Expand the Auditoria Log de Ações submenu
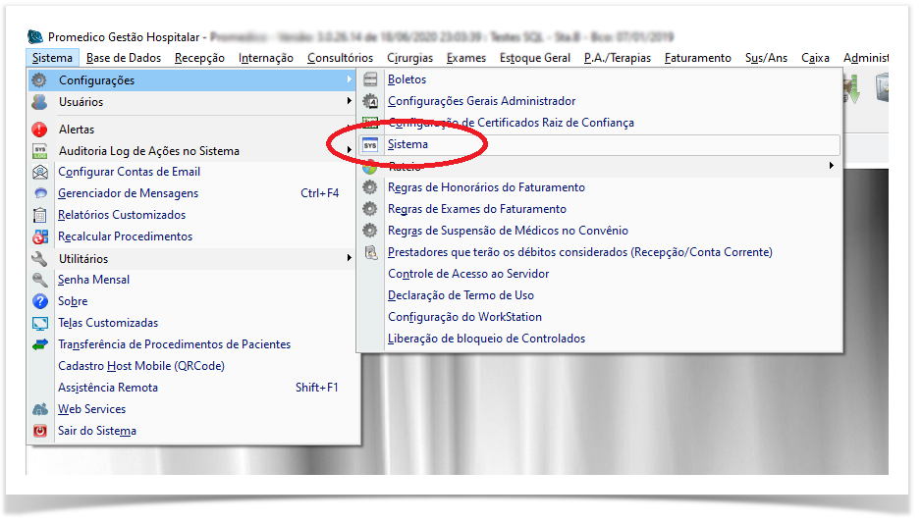This screenshot has height=523, width=922. tap(349, 151)
